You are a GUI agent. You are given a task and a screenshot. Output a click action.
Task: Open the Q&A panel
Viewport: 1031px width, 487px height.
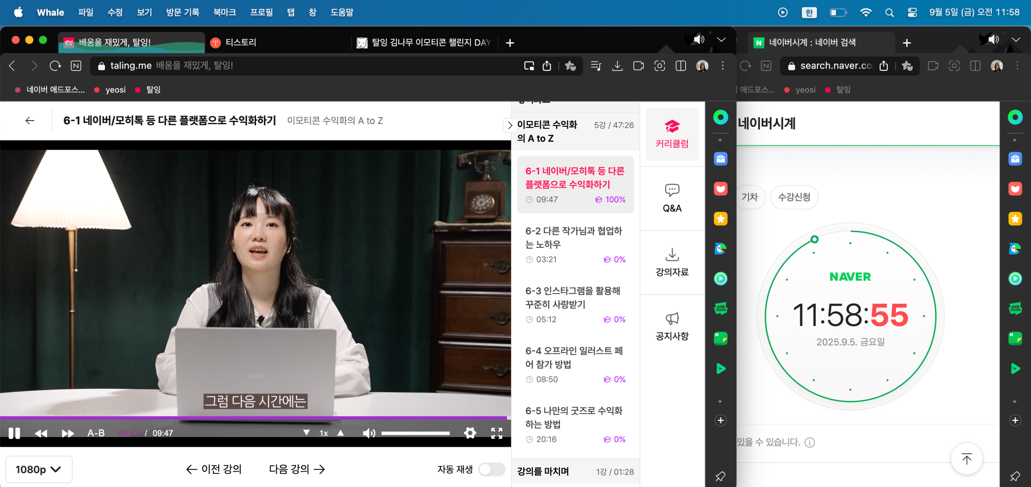(672, 198)
